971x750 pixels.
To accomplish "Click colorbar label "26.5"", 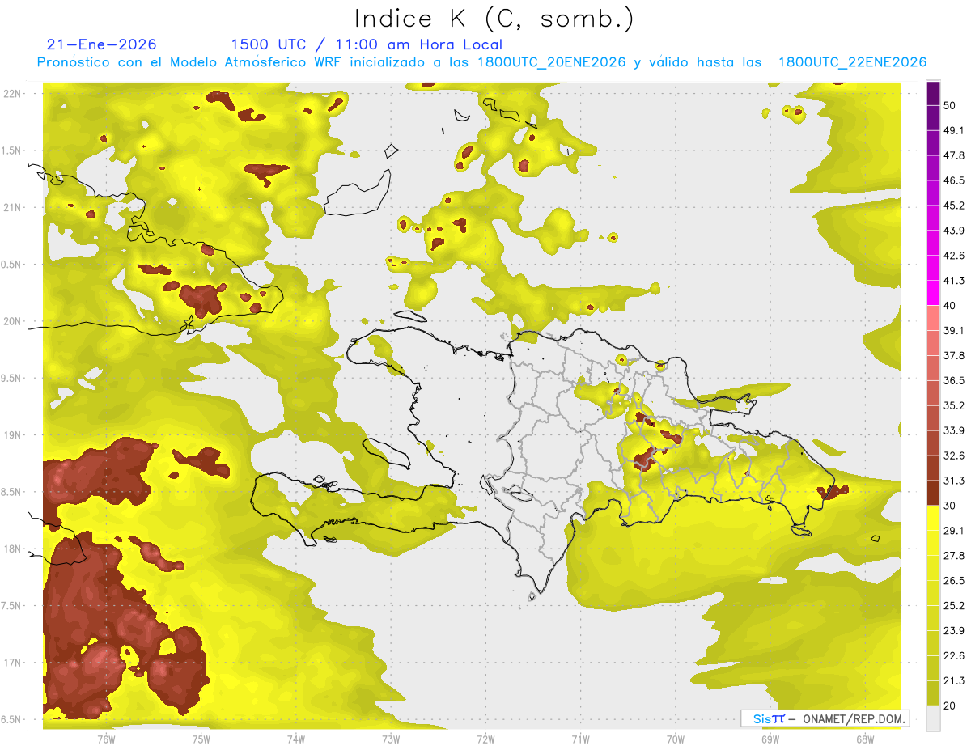I will pyautogui.click(x=954, y=580).
